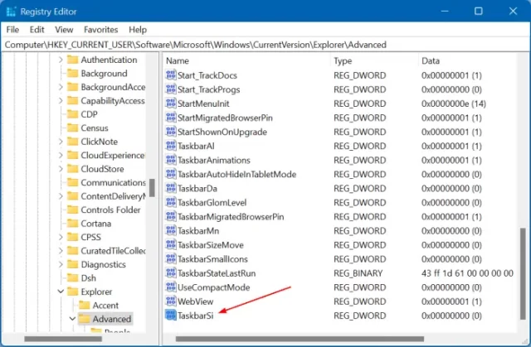Click the TaskbarGlomLevel value icon

click(x=171, y=202)
